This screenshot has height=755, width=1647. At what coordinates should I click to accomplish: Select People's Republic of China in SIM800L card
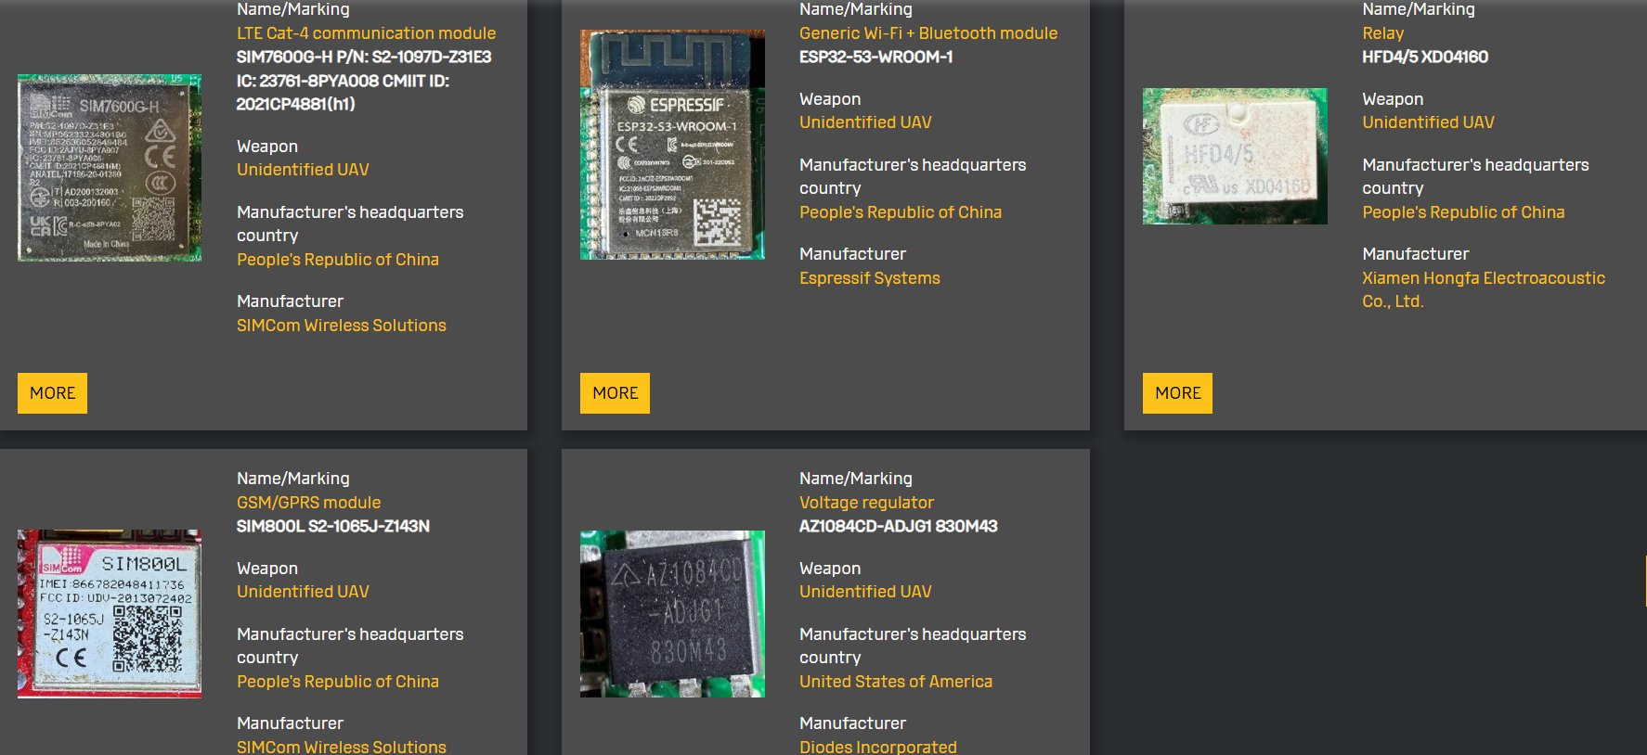338,682
